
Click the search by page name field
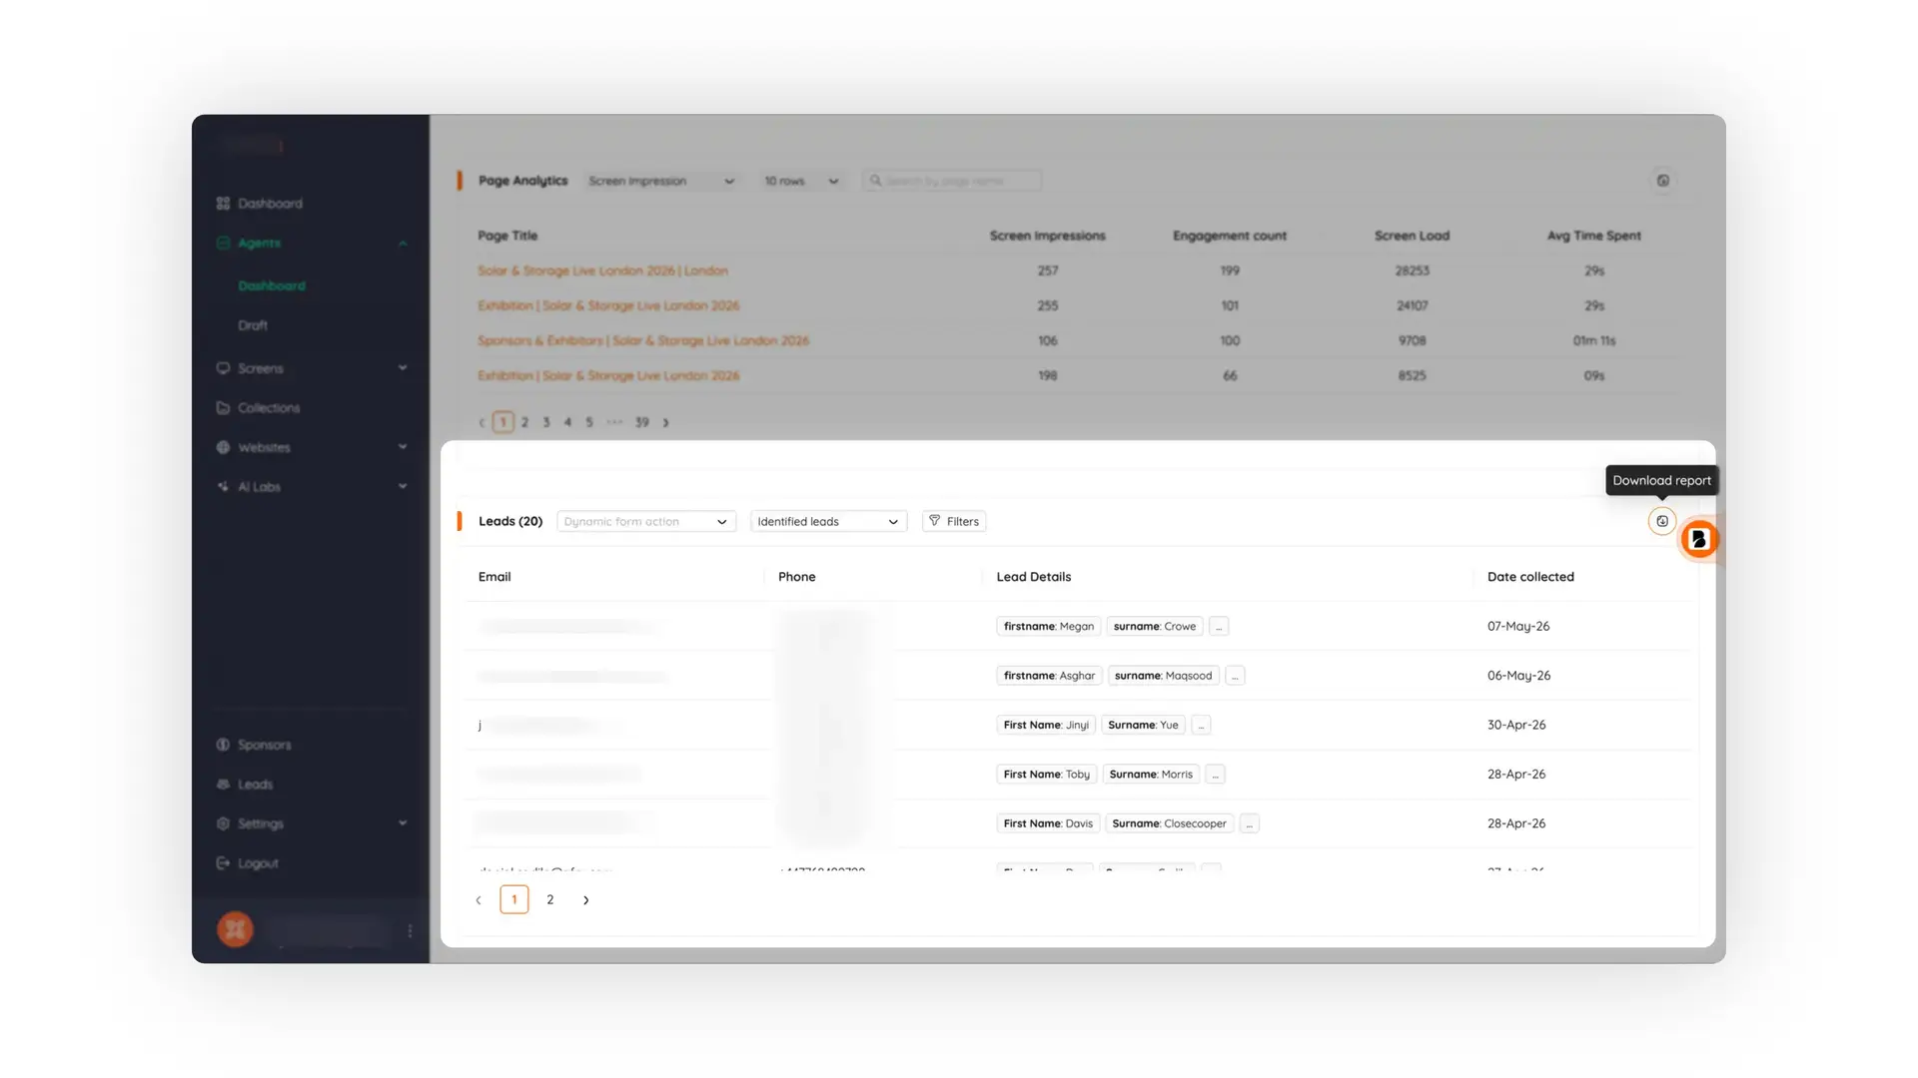[952, 181]
